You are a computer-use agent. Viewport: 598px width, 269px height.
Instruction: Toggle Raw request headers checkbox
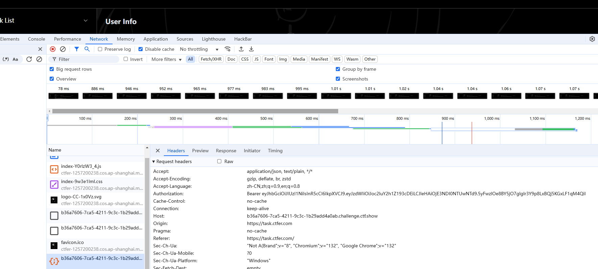219,161
